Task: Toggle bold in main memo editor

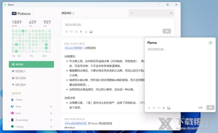Action: (x=81, y=32)
